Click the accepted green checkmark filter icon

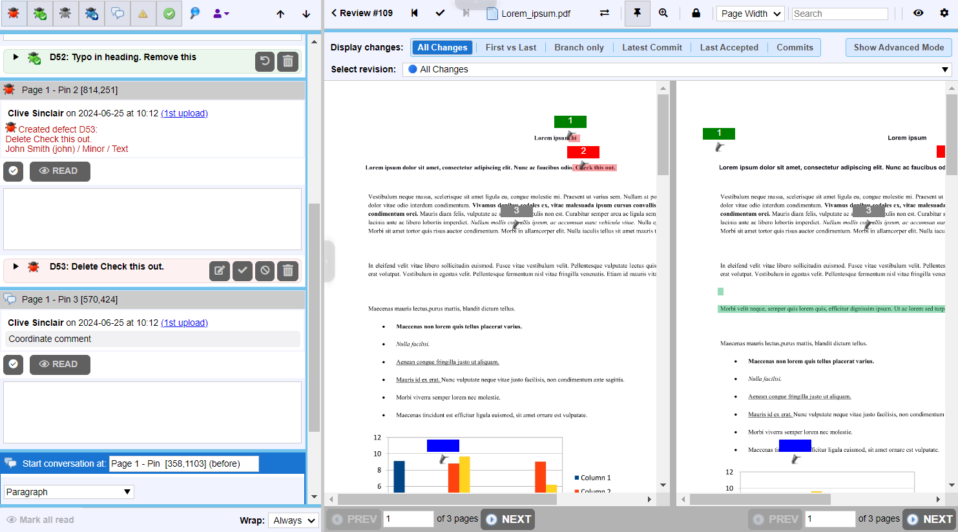(169, 13)
